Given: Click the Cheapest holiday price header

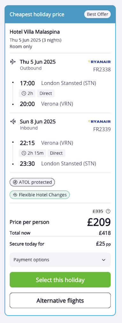Looking at the screenshot, I should tap(37, 14).
